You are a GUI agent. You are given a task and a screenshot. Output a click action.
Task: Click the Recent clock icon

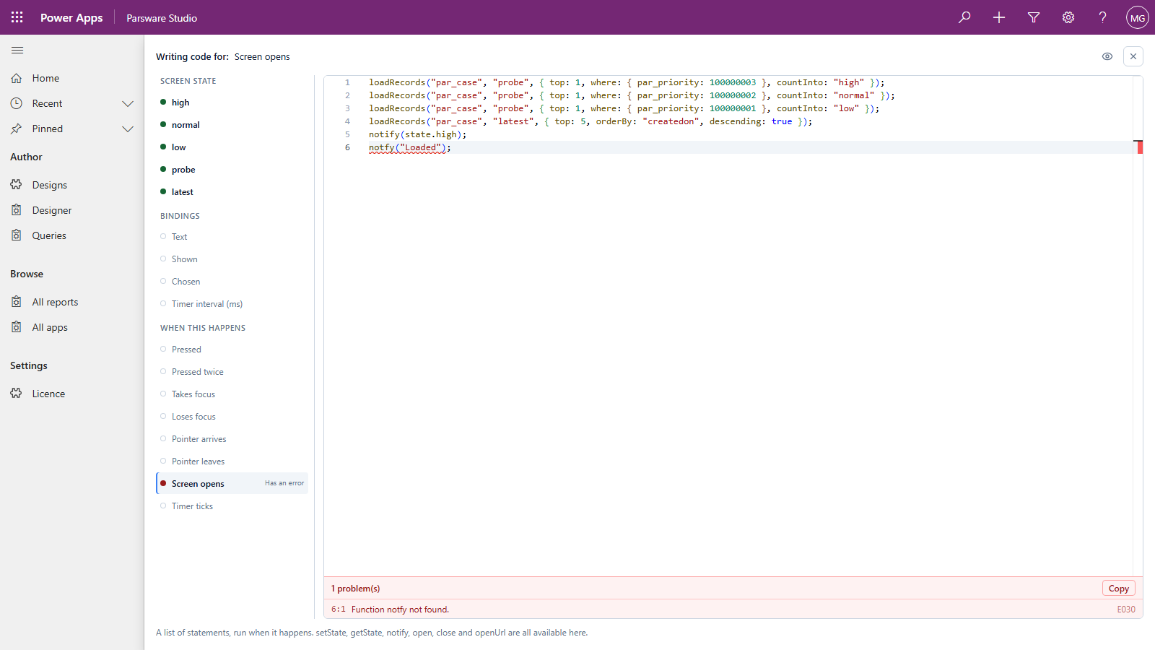[x=17, y=103]
